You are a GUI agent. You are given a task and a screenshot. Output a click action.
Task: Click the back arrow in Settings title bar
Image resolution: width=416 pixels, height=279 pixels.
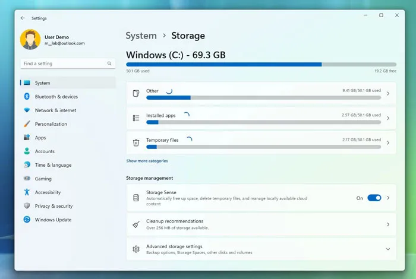point(23,18)
